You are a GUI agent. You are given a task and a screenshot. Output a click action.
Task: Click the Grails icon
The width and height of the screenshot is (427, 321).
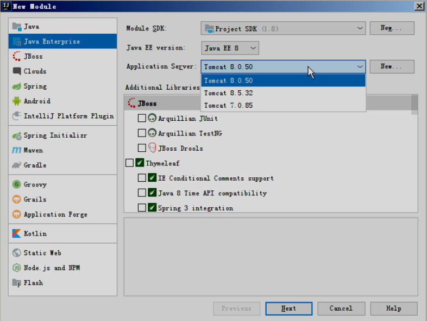17,199
